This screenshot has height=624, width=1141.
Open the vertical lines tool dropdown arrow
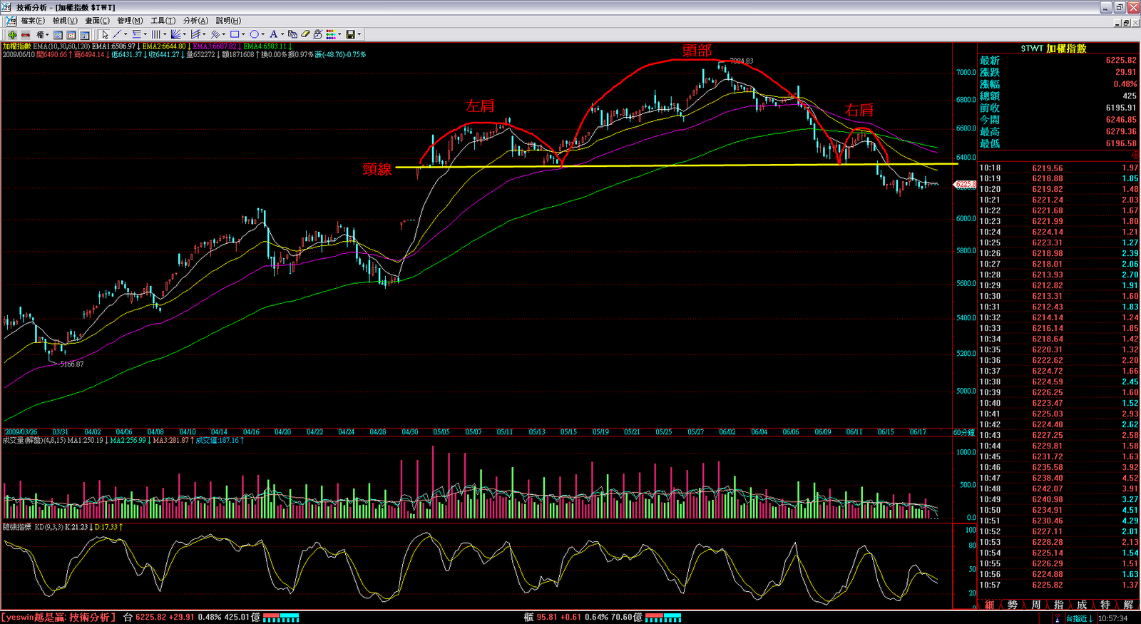[x=165, y=34]
